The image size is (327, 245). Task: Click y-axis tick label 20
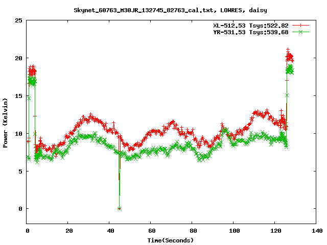coord(18,58)
